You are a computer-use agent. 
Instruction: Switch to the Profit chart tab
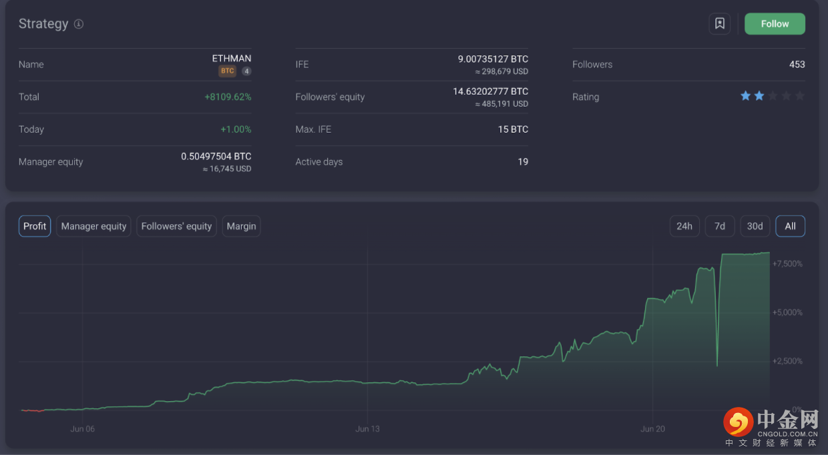pyautogui.click(x=35, y=226)
